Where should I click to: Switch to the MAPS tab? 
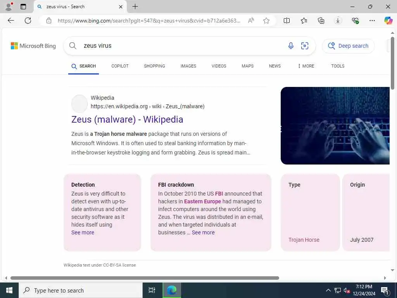248,66
